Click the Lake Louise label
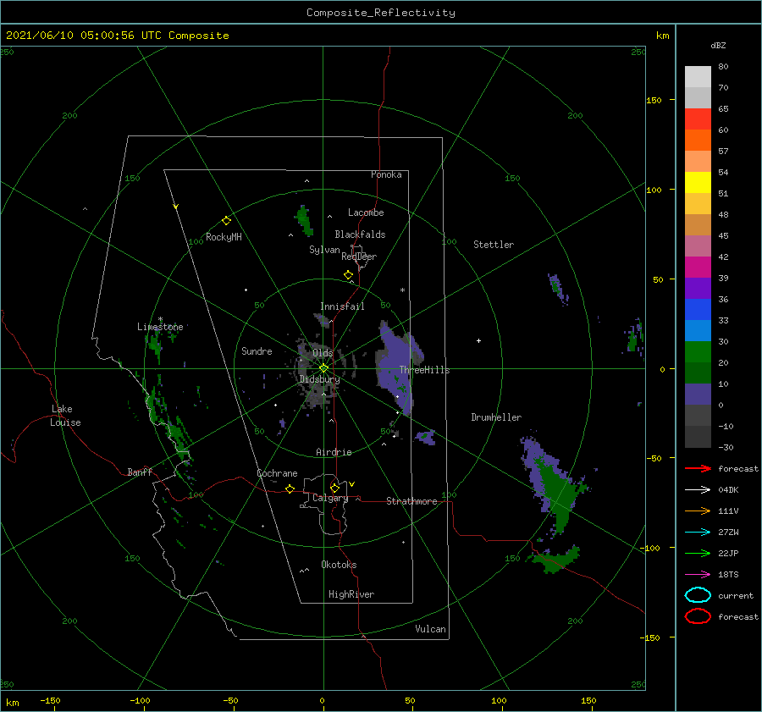Image resolution: width=762 pixels, height=712 pixels. (65, 416)
